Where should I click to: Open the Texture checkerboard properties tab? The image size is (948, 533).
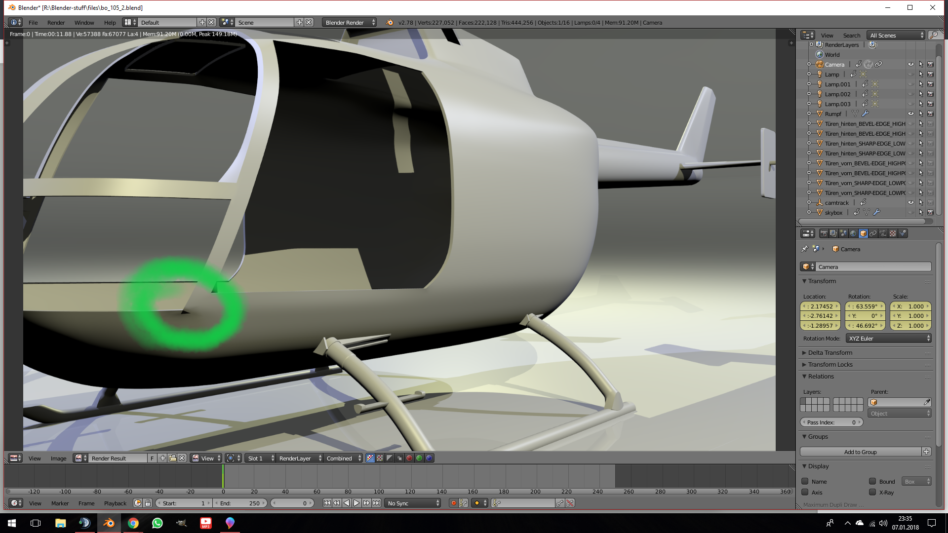[x=893, y=233]
